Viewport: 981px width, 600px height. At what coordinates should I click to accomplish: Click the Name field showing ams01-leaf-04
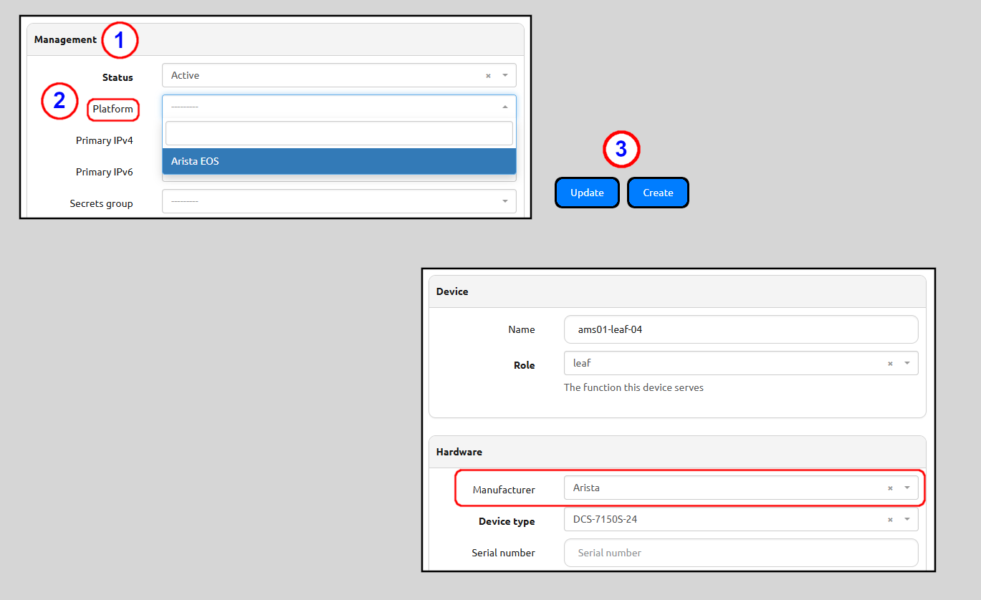coord(741,329)
